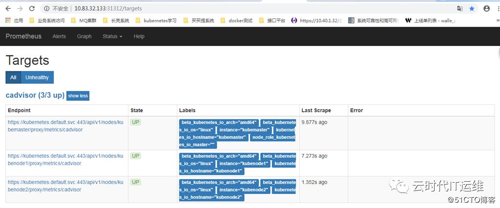
Task: Click the Error column header
Action: tap(356, 111)
